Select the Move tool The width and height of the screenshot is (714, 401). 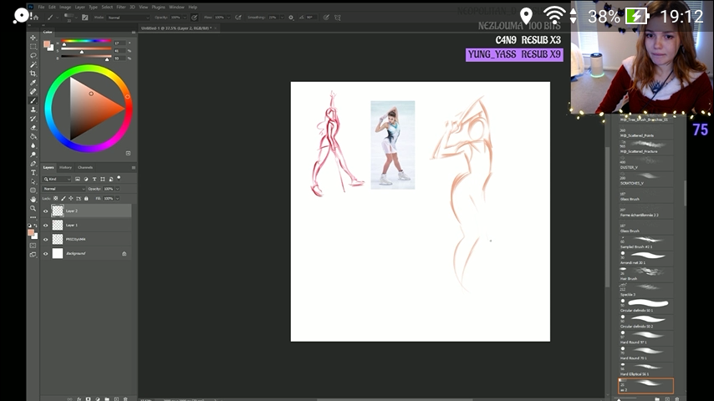[33, 38]
